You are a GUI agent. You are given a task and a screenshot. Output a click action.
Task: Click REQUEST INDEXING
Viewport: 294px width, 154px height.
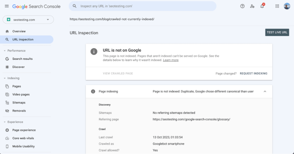tap(254, 74)
